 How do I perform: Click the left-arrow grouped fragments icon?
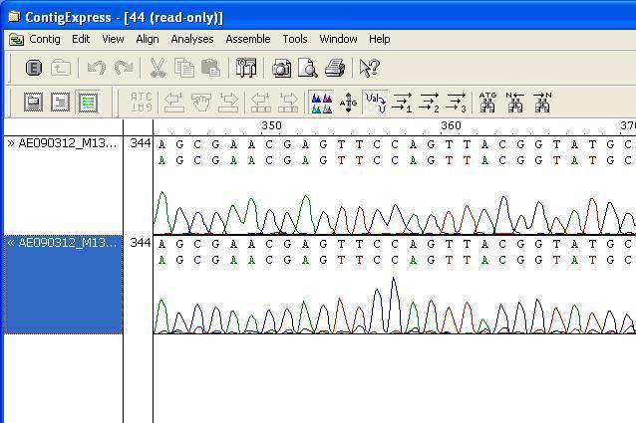261,102
